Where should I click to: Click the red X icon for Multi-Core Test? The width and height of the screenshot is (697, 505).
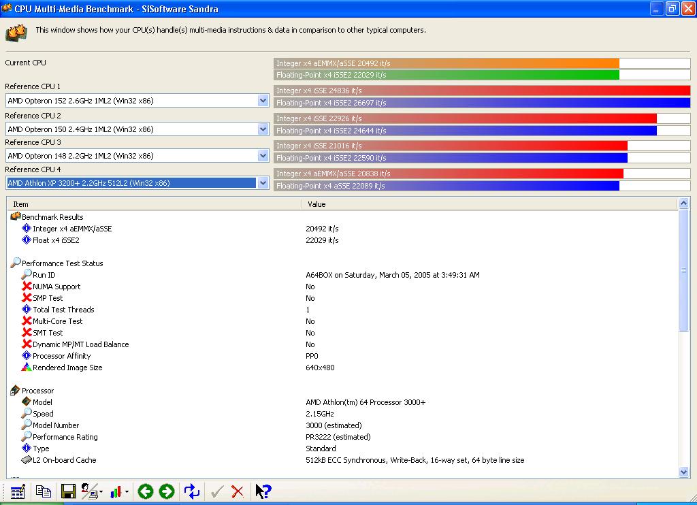click(x=27, y=321)
